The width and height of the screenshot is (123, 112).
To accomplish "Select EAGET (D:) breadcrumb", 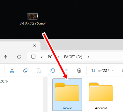I will (73, 57).
